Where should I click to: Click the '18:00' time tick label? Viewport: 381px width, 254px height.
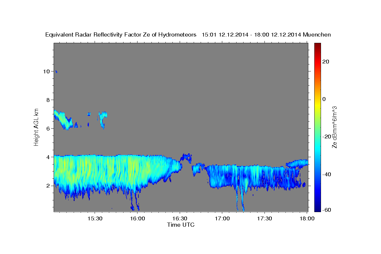[x=307, y=218]
